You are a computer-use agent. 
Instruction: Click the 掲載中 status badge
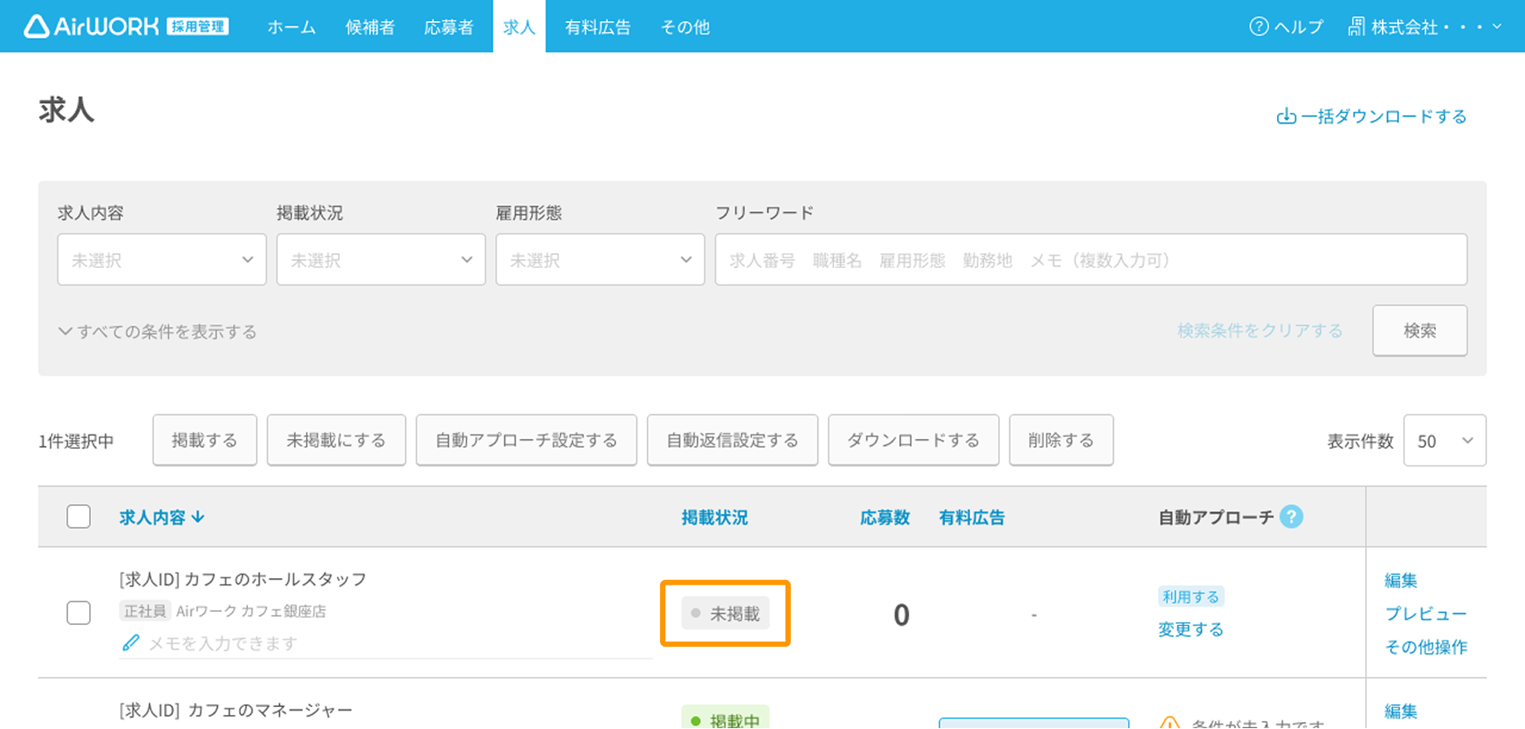point(725,718)
